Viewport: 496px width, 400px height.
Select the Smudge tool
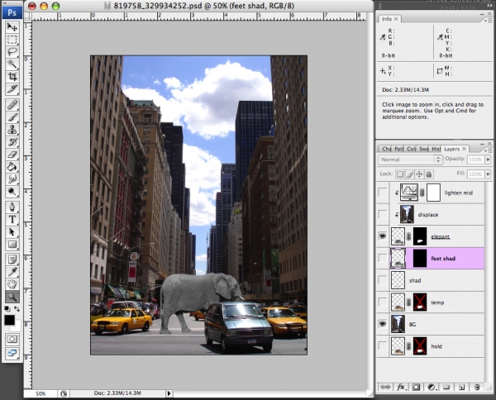click(12, 179)
